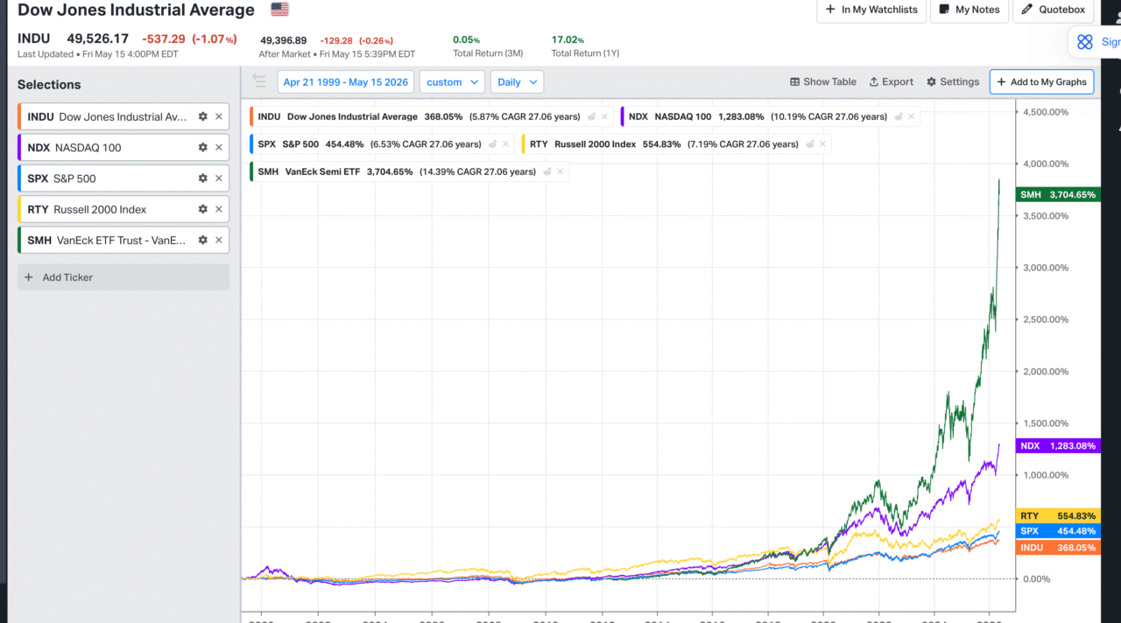Viewport: 1121px width, 623px height.
Task: Close the RTY legend chip on chart
Action: click(822, 144)
